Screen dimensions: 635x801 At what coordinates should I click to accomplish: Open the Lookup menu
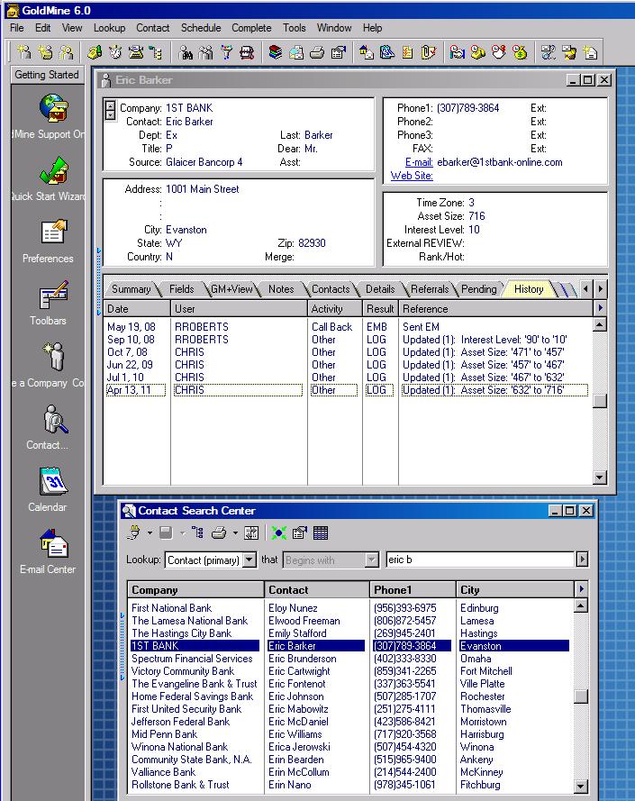[x=109, y=28]
